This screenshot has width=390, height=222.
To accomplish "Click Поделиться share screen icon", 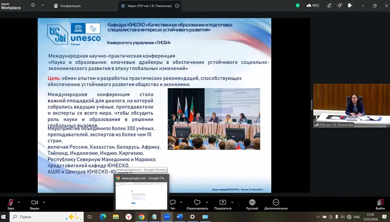I will (x=223, y=203).
